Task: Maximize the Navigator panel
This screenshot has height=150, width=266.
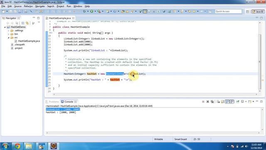Action: (38, 18)
